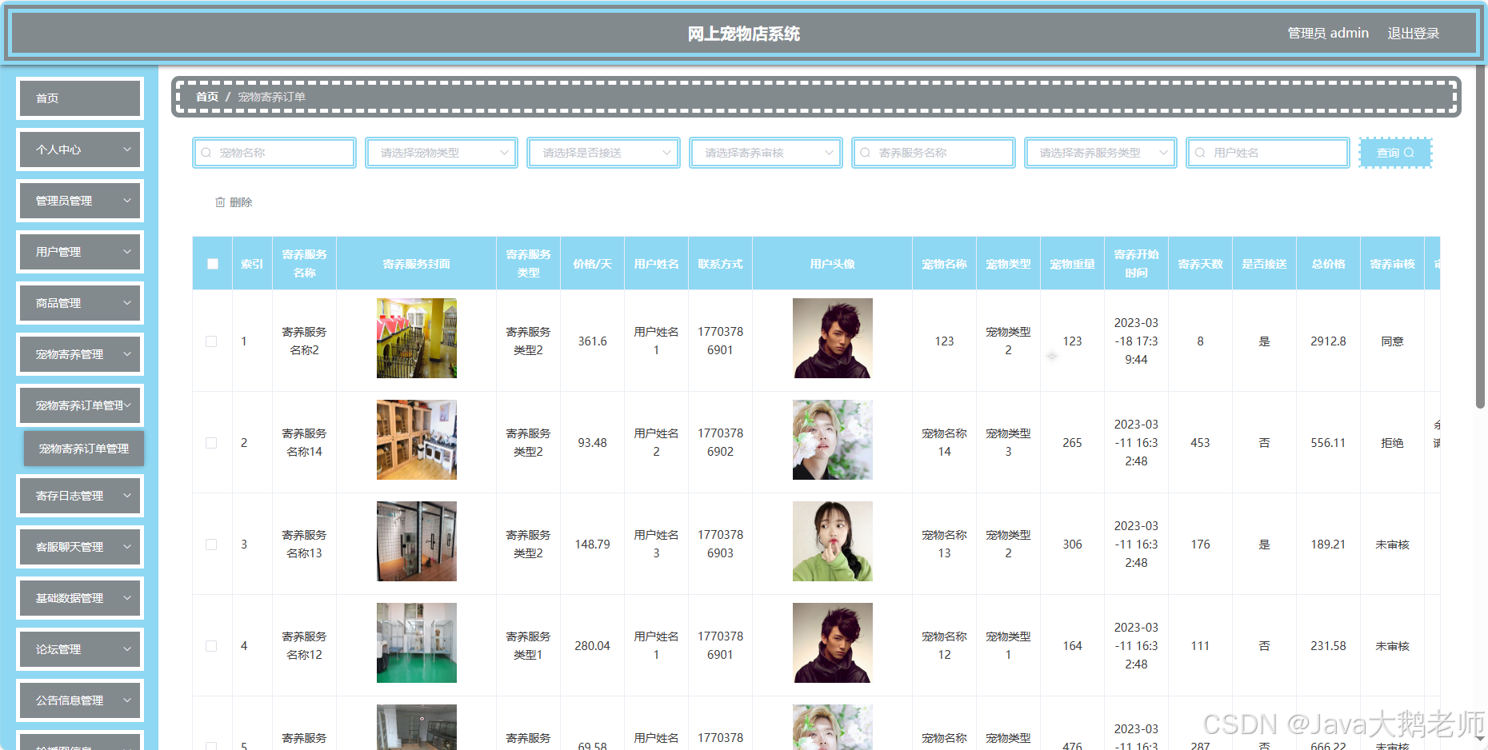The image size is (1488, 750).
Task: Open the 请选择寄养服务类型 dropdown
Action: pos(1101,153)
